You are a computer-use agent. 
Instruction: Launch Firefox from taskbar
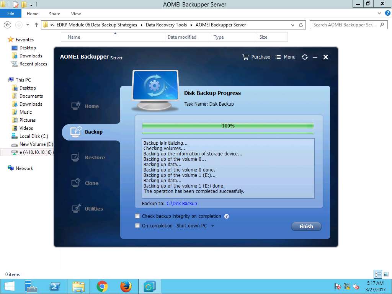[126, 286]
